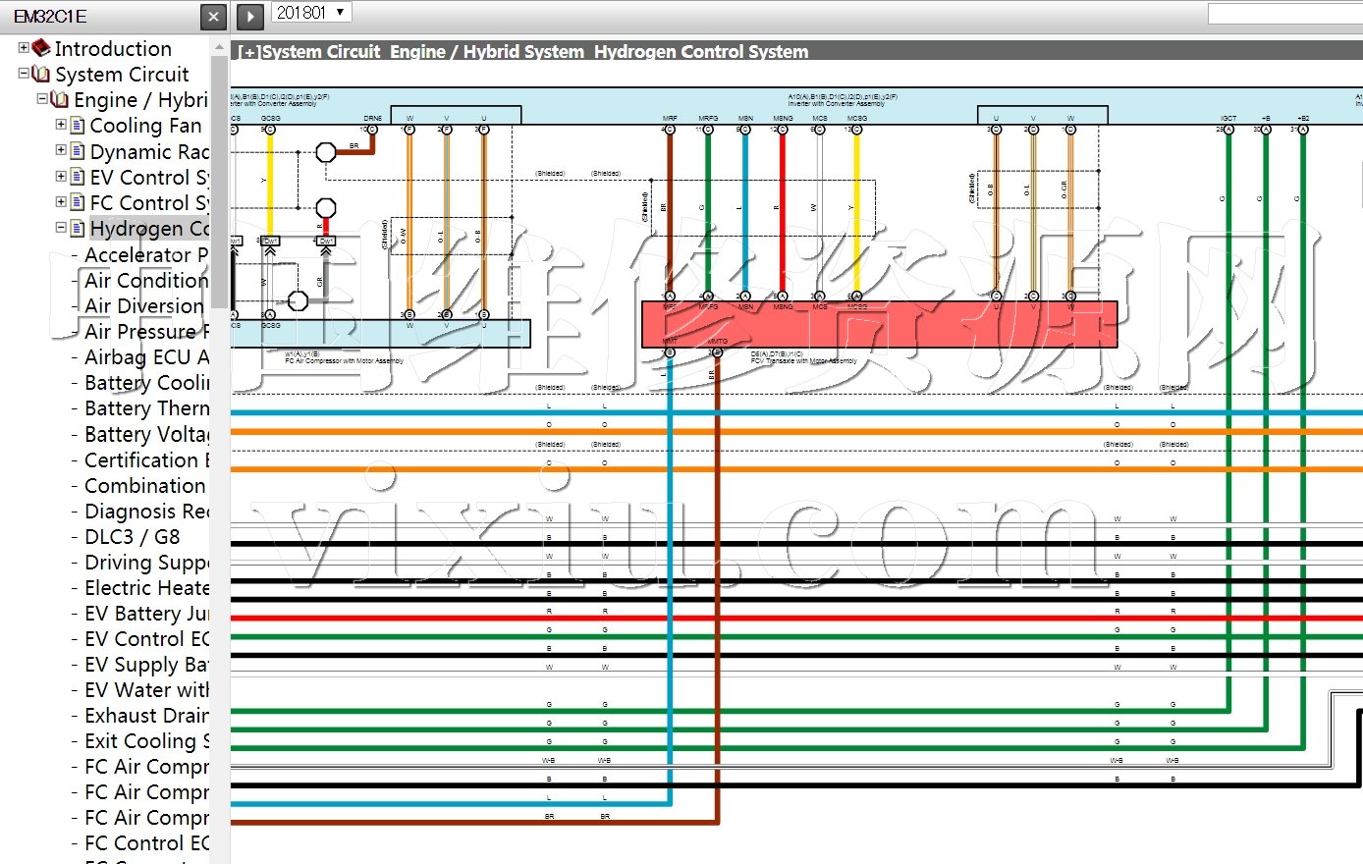This screenshot has height=864, width=1363.
Task: Click the red Introduction book icon
Action: [x=41, y=48]
